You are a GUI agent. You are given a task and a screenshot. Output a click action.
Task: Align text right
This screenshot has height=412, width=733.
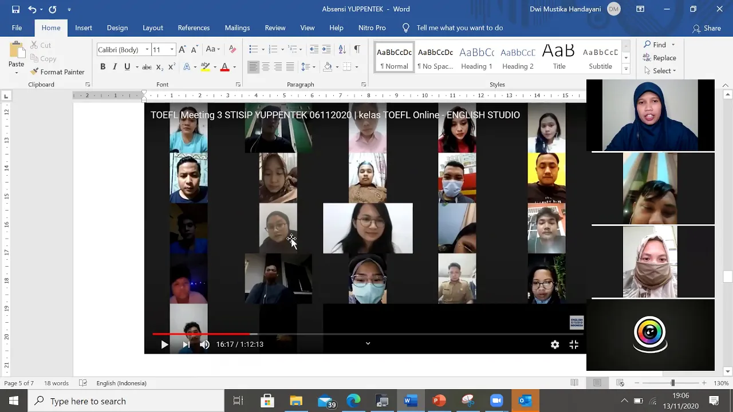[x=278, y=67]
